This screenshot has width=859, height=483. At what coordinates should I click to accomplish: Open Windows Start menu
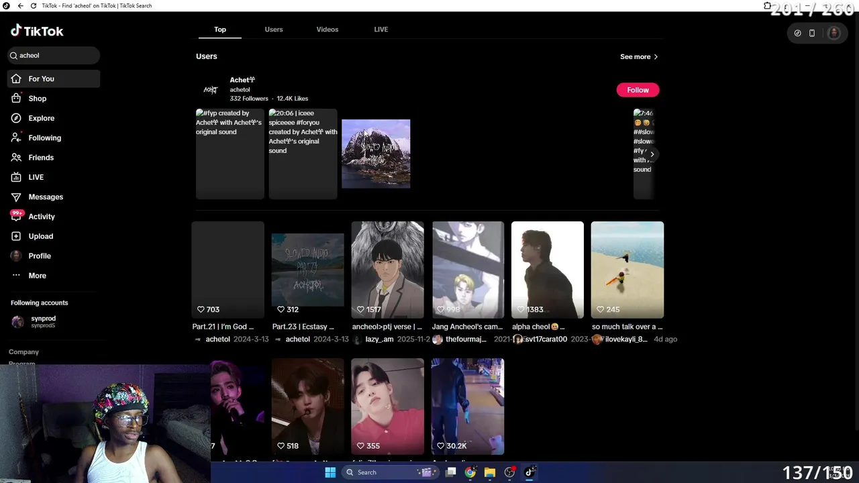[x=330, y=472]
